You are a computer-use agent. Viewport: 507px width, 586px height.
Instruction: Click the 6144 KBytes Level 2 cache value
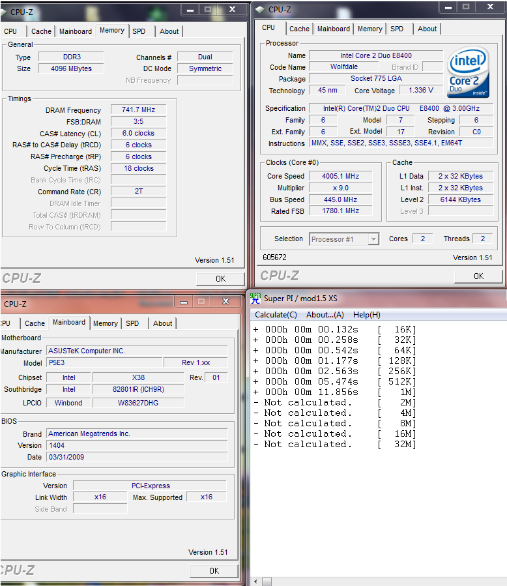click(461, 199)
